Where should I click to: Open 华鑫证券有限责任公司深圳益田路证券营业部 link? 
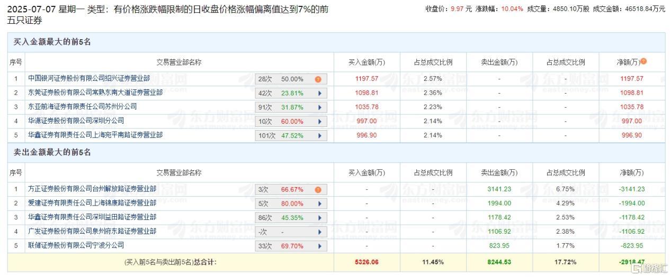92,217
